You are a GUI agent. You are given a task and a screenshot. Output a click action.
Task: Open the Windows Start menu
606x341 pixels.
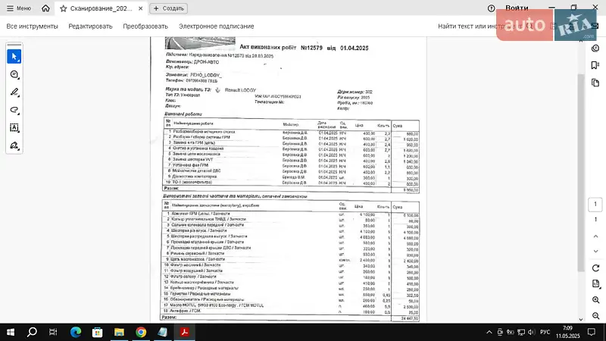click(x=11, y=332)
